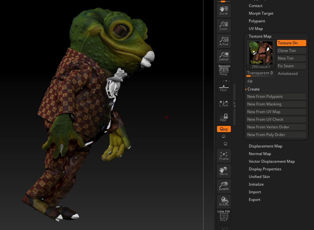
Task: Select the Z-axis rotation icon above Frame
Action: click(x=225, y=144)
